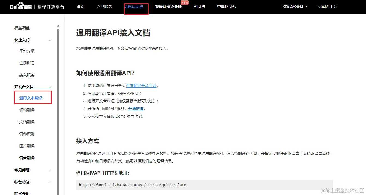Screen dimensions: 366x195
Task: Click the 通用翻译API HTTPS 地址 label
Action: [103, 173]
